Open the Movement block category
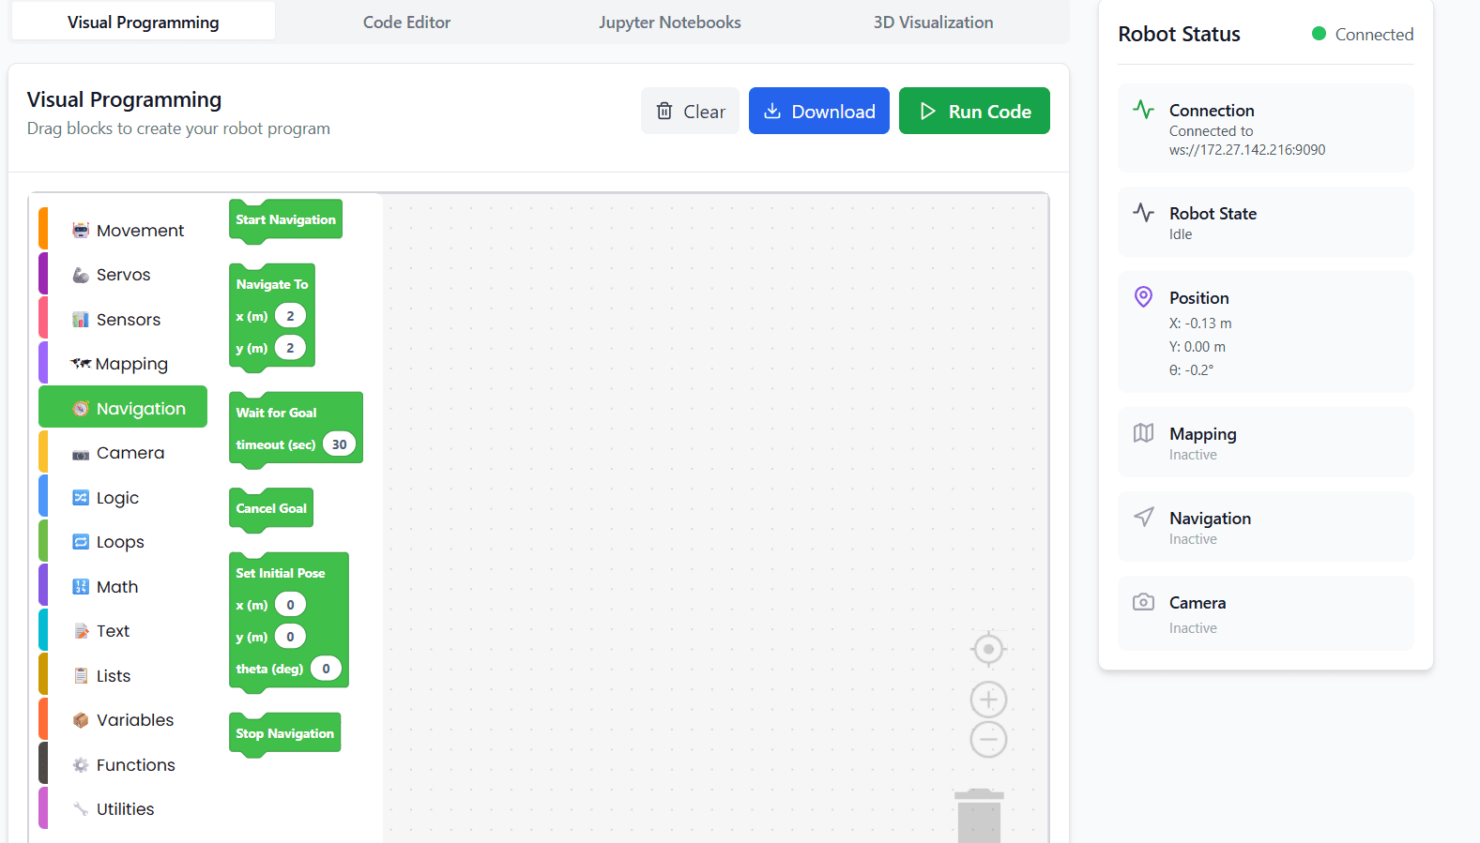 [x=140, y=231]
